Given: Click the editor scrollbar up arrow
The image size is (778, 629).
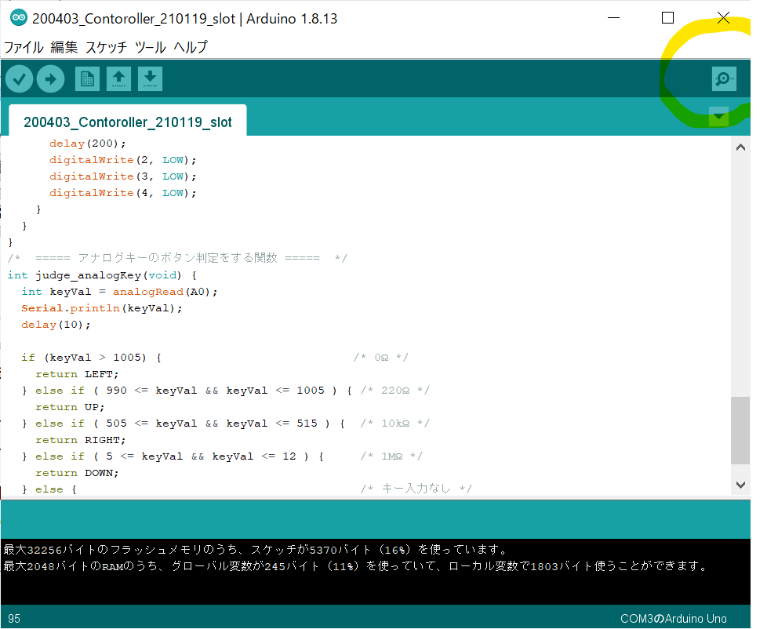Looking at the screenshot, I should tap(740, 146).
